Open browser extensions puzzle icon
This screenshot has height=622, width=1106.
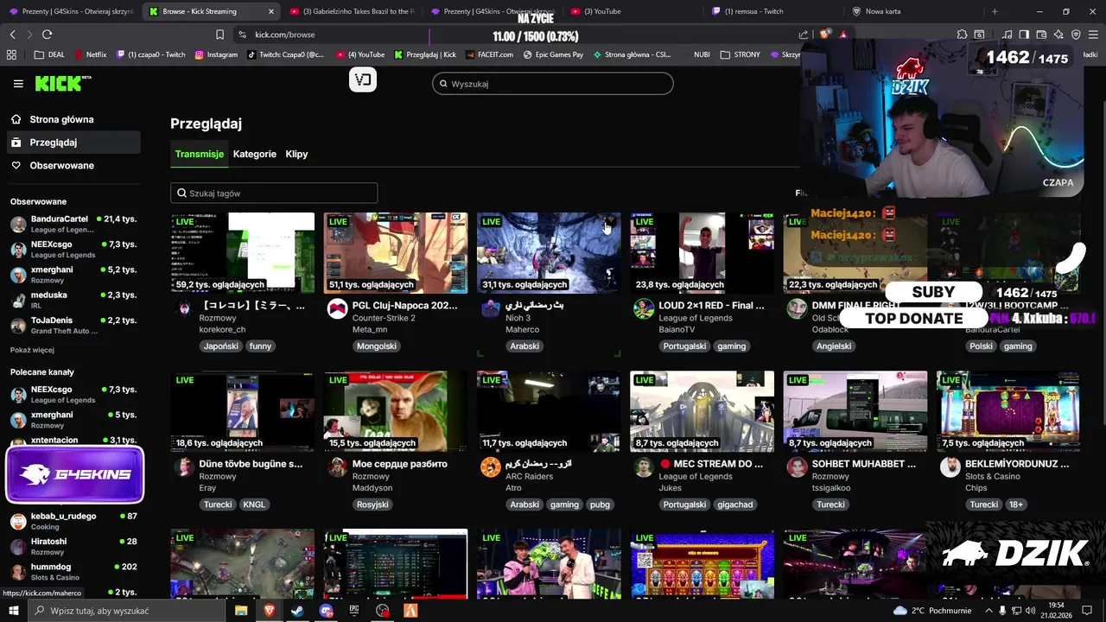pyautogui.click(x=962, y=35)
